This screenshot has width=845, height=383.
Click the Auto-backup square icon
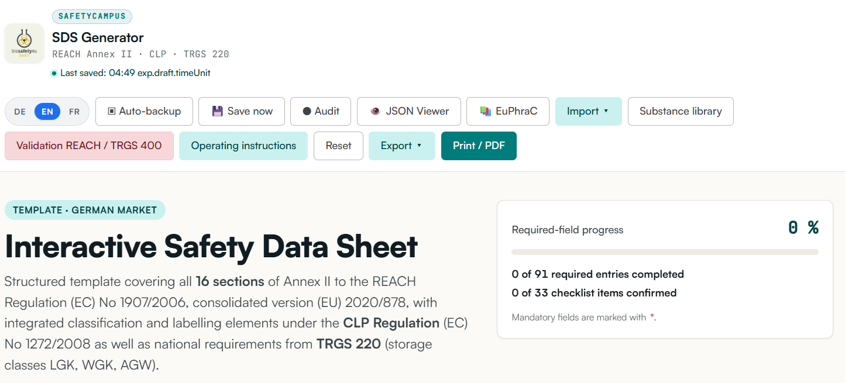coord(112,111)
